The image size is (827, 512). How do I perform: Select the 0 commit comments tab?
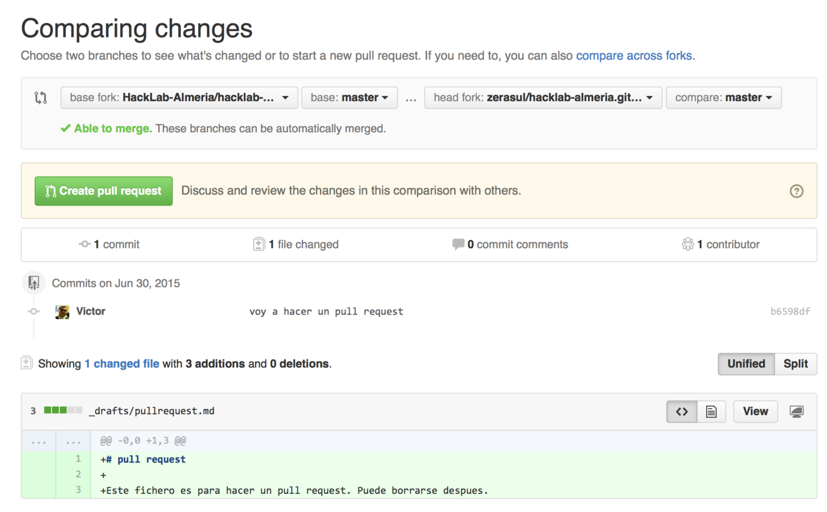click(510, 245)
